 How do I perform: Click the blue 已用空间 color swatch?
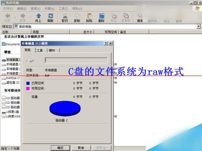(x=28, y=83)
